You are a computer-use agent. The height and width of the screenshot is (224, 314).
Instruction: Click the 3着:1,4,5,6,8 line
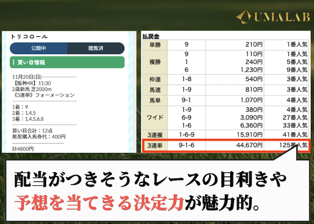click(x=28, y=119)
